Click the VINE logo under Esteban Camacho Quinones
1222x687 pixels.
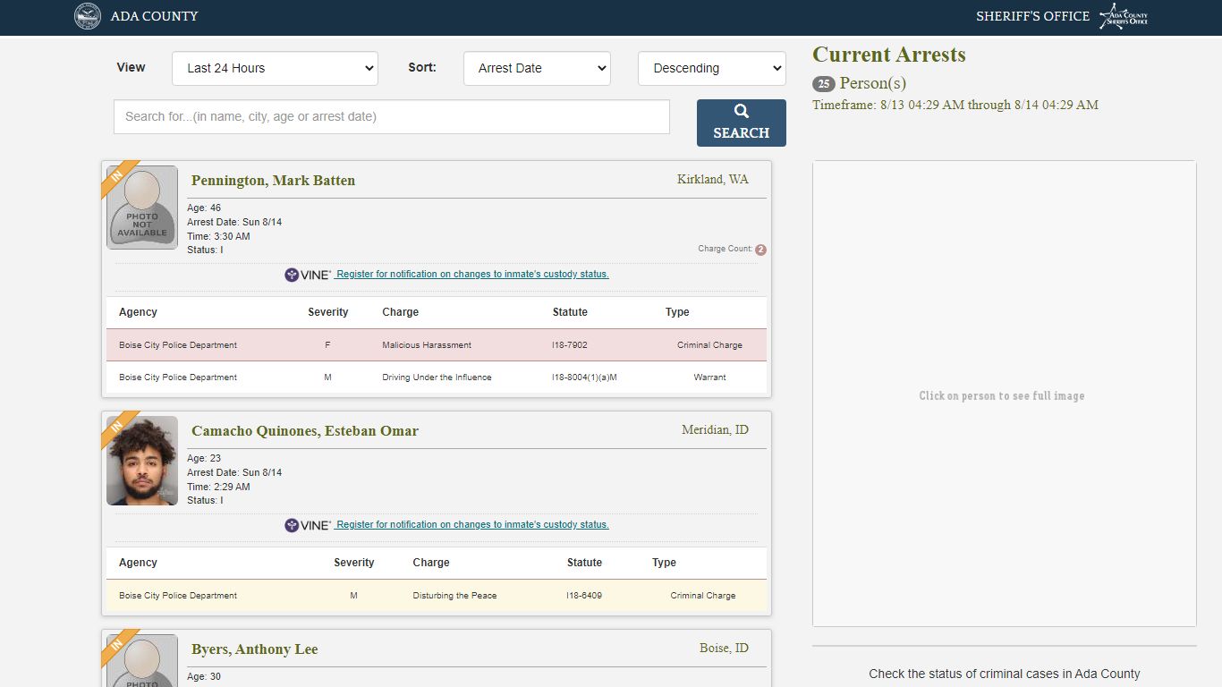click(308, 525)
